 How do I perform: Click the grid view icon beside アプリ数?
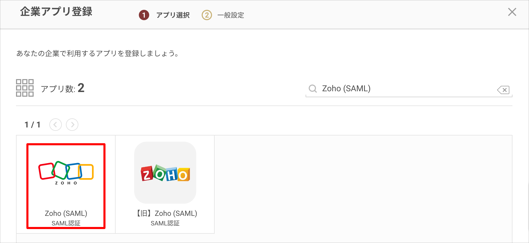pyautogui.click(x=25, y=88)
